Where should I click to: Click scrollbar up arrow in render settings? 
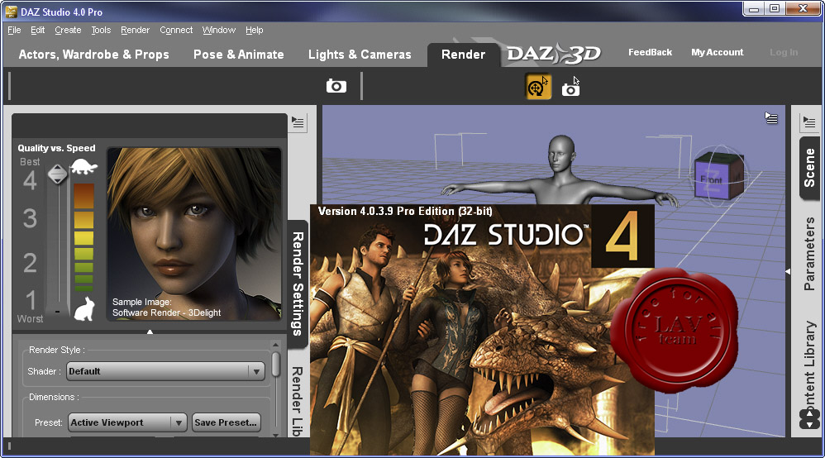[276, 345]
